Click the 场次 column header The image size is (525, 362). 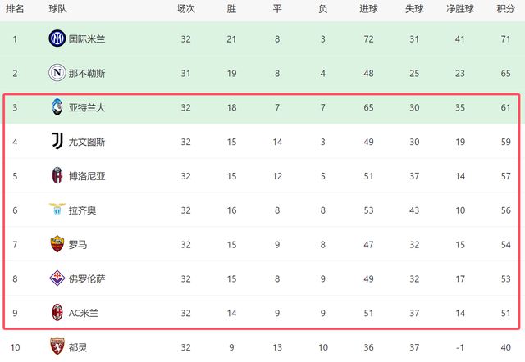[185, 9]
